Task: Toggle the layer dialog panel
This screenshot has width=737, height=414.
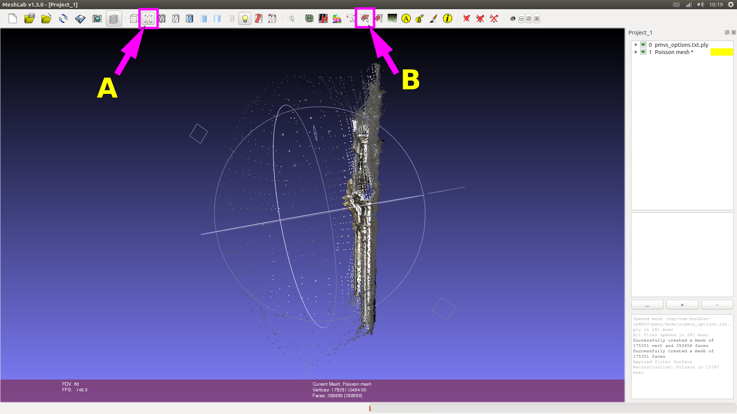Action: [114, 18]
